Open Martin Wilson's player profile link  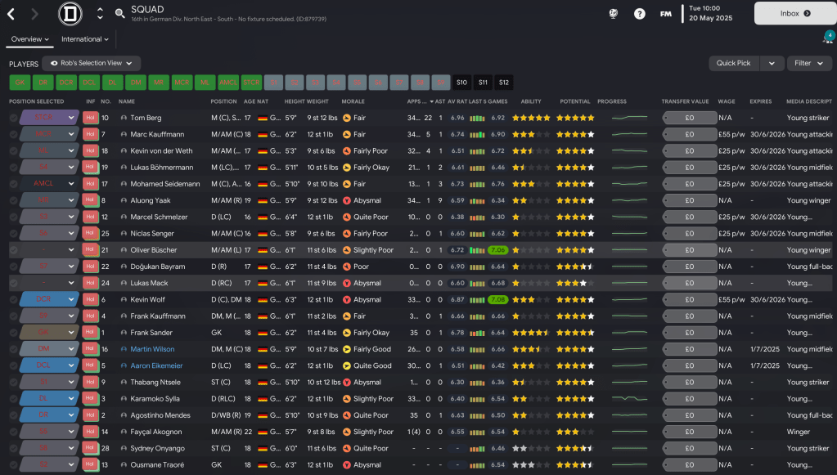(154, 349)
